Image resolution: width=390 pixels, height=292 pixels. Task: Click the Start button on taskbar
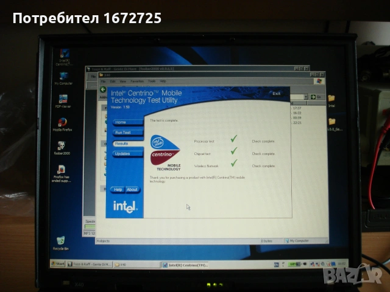coord(58,263)
